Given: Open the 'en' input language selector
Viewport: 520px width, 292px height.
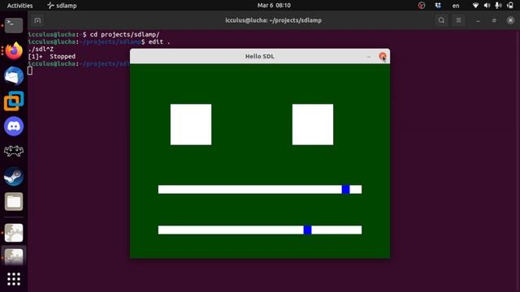Looking at the screenshot, I should [456, 6].
